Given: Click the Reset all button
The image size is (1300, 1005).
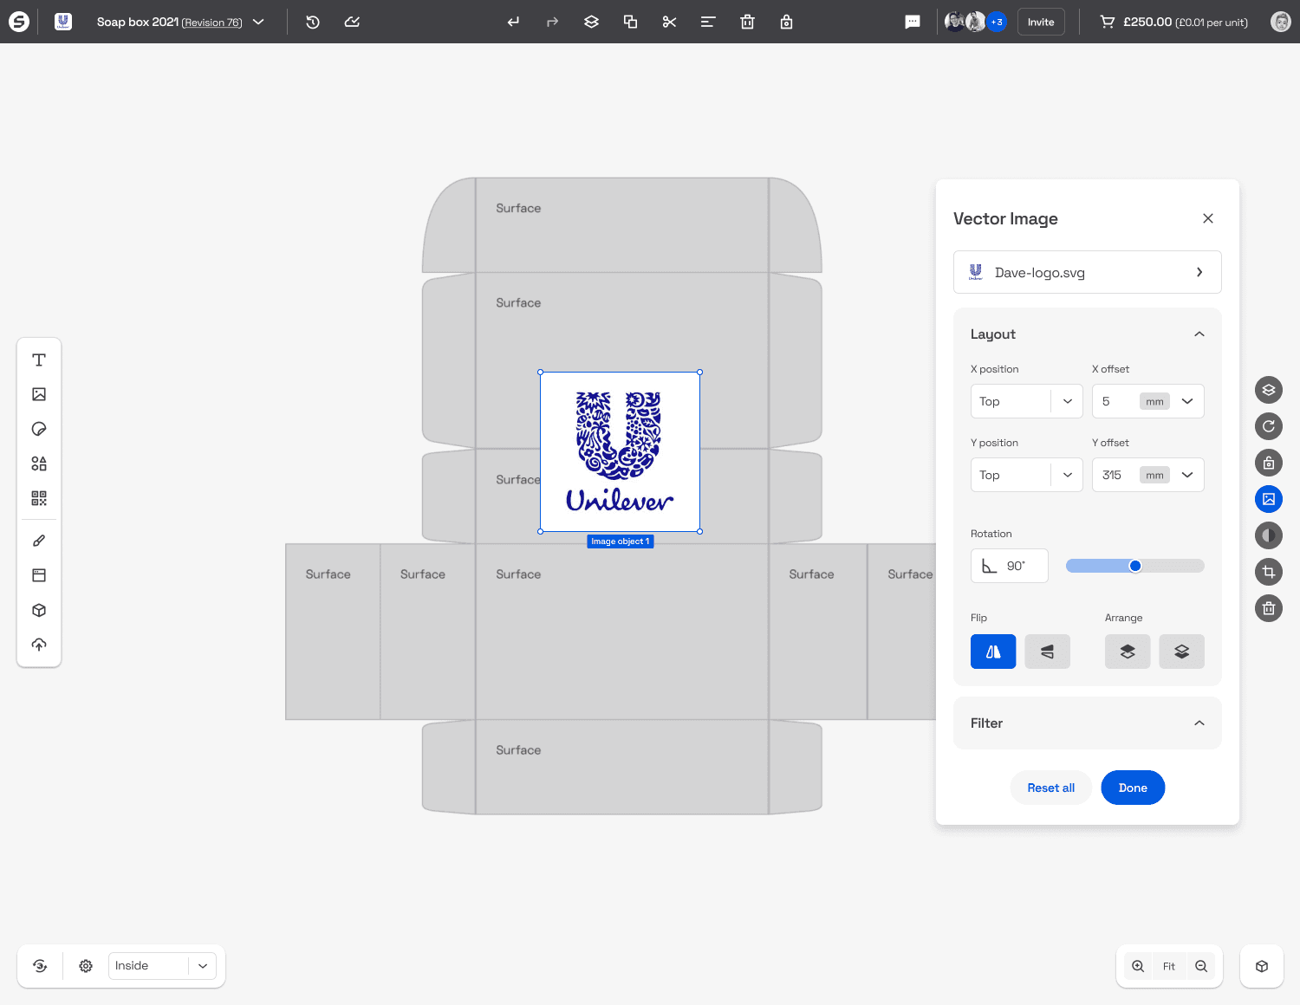Looking at the screenshot, I should click(x=1051, y=788).
